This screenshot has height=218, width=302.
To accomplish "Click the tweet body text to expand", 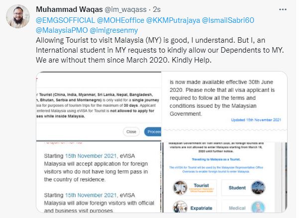I will coord(160,50).
